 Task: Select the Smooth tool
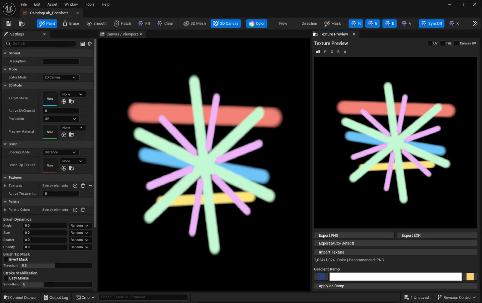point(96,23)
